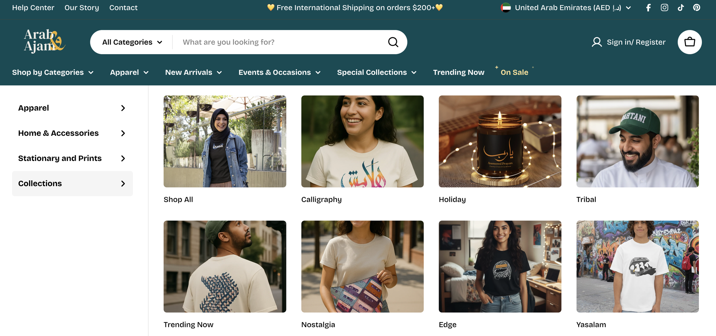Expand the New Arrivals menu
The height and width of the screenshot is (336, 716).
coord(194,72)
